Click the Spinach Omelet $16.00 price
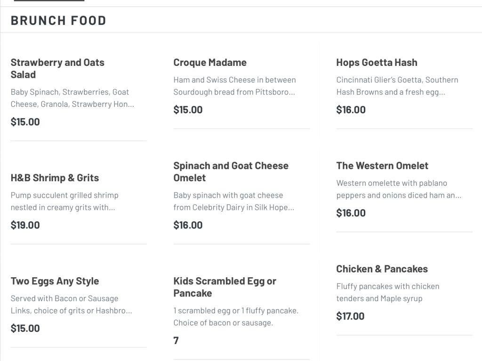Image resolution: width=482 pixels, height=361 pixels. coord(188,225)
